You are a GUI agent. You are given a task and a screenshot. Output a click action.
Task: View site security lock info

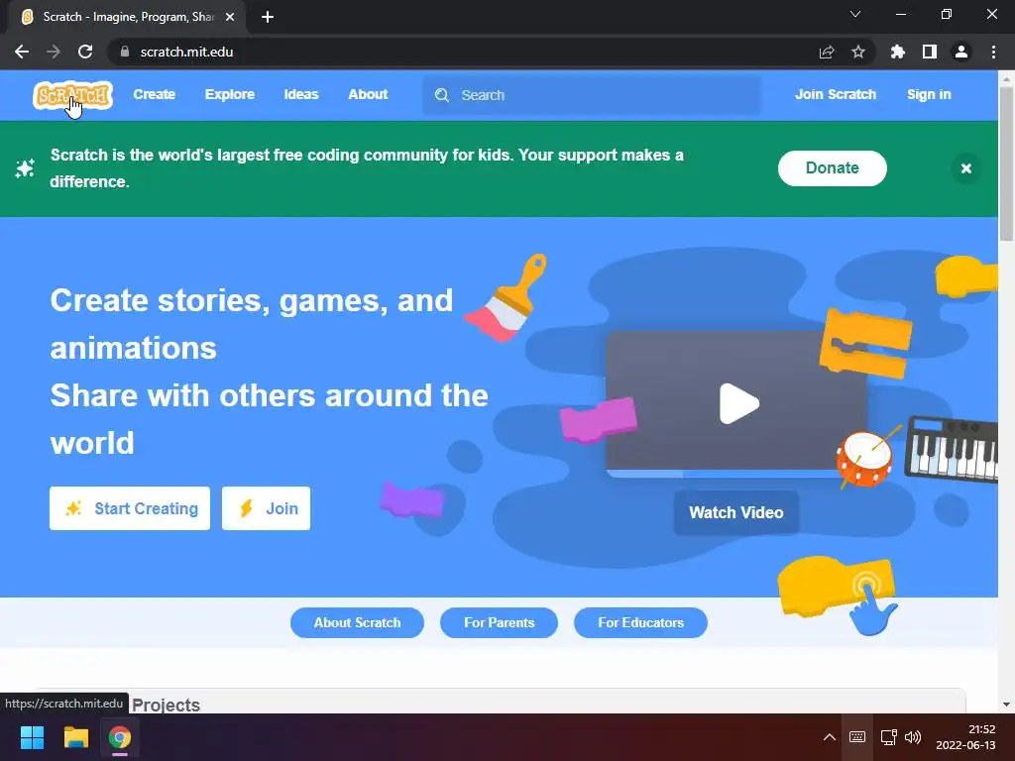[x=125, y=52]
